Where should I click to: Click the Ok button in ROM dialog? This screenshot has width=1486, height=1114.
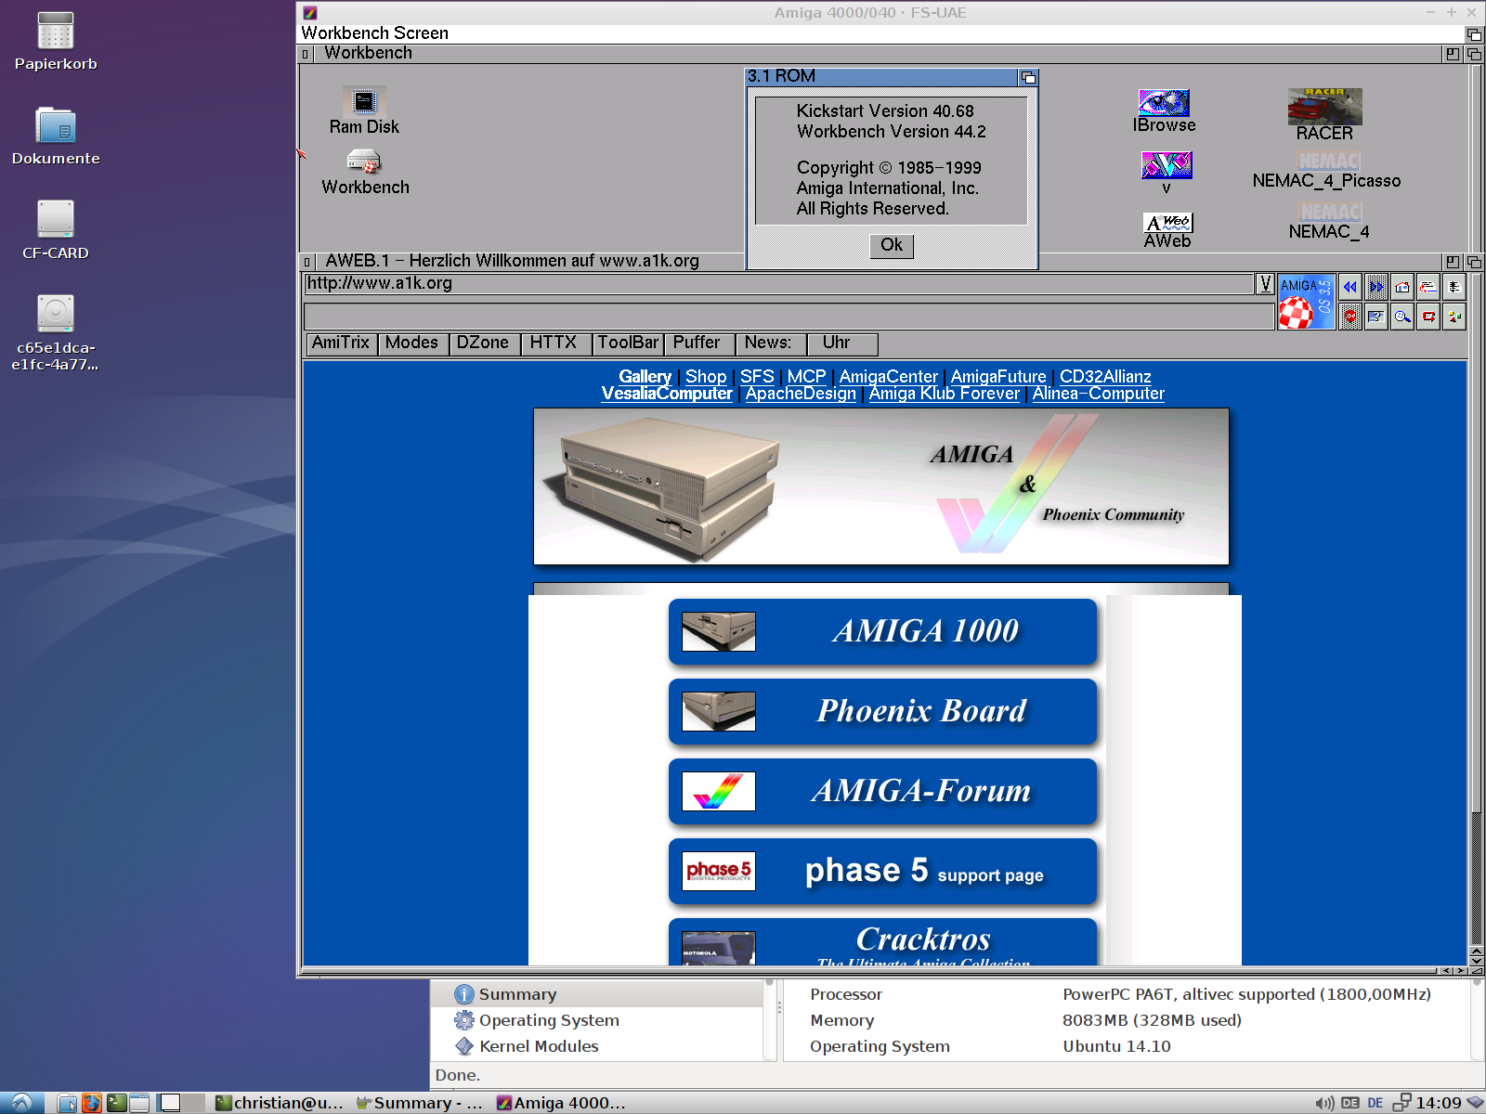[x=892, y=245]
